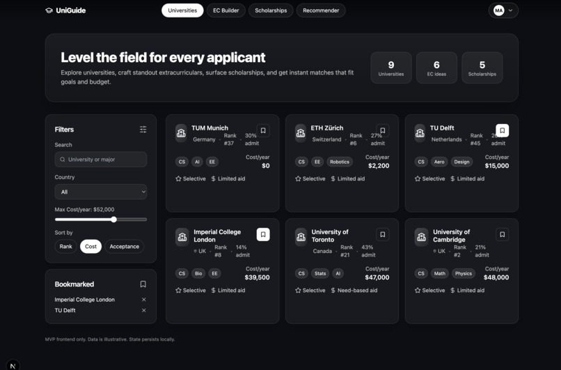Click the Bookmarked panel bookmark icon
This screenshot has width=561, height=370.
(143, 284)
